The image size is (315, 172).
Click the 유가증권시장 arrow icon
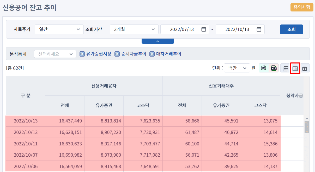(x=82, y=54)
